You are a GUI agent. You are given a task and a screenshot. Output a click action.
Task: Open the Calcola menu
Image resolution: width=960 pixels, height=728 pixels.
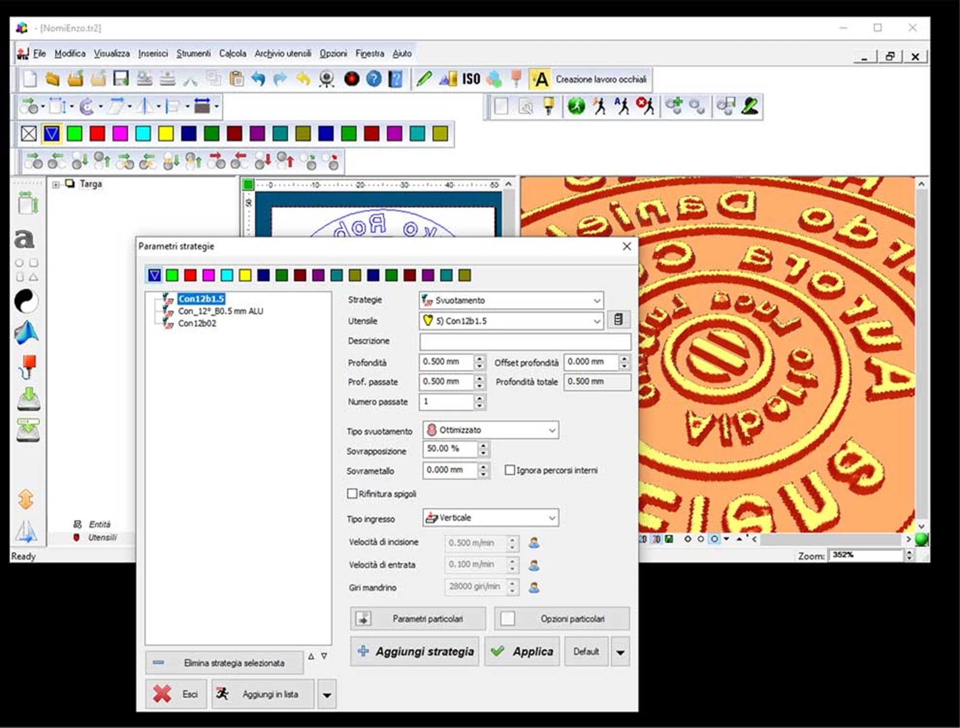coord(232,53)
